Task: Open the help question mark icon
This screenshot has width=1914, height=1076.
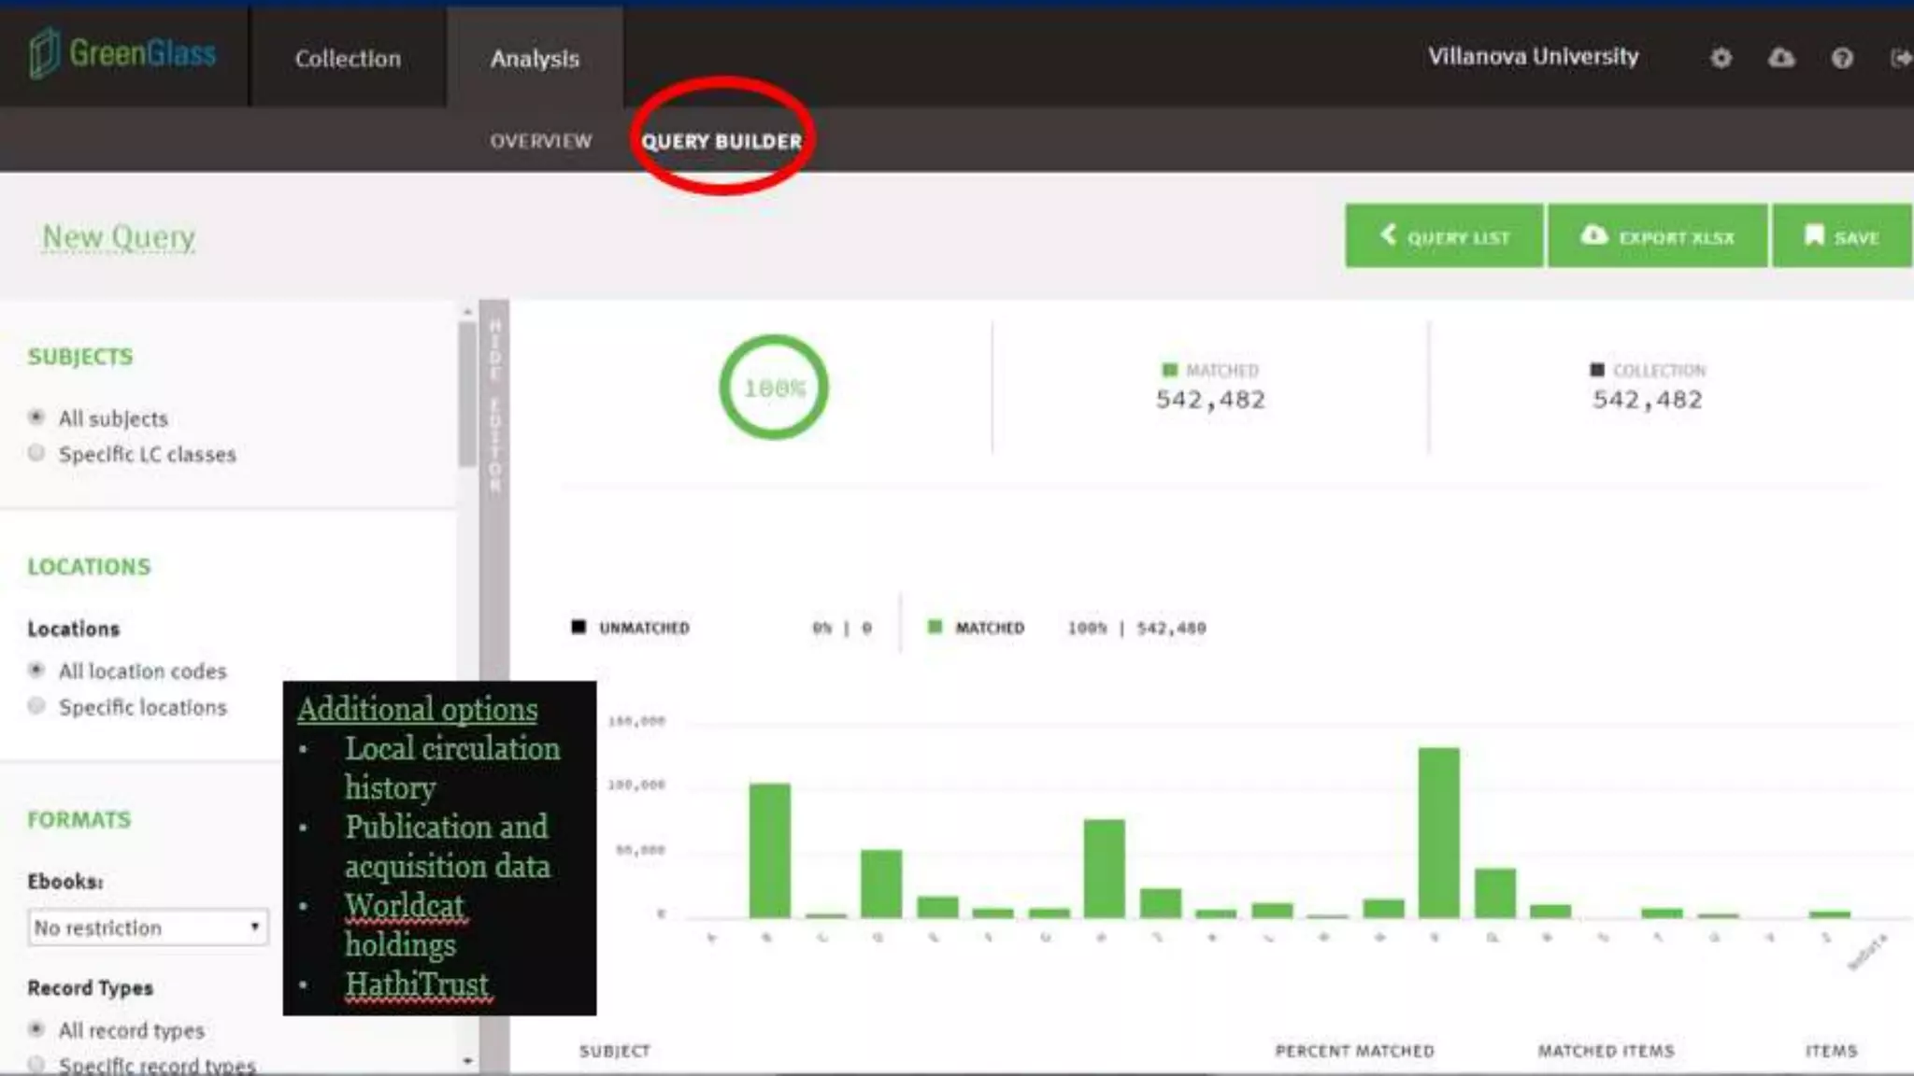Action: (1841, 59)
